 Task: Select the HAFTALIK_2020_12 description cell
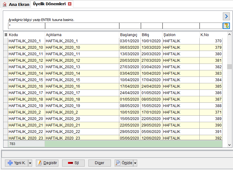pyautogui.click(x=82, y=60)
